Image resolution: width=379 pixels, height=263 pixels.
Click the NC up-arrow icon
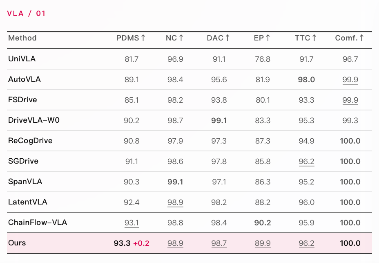181,38
